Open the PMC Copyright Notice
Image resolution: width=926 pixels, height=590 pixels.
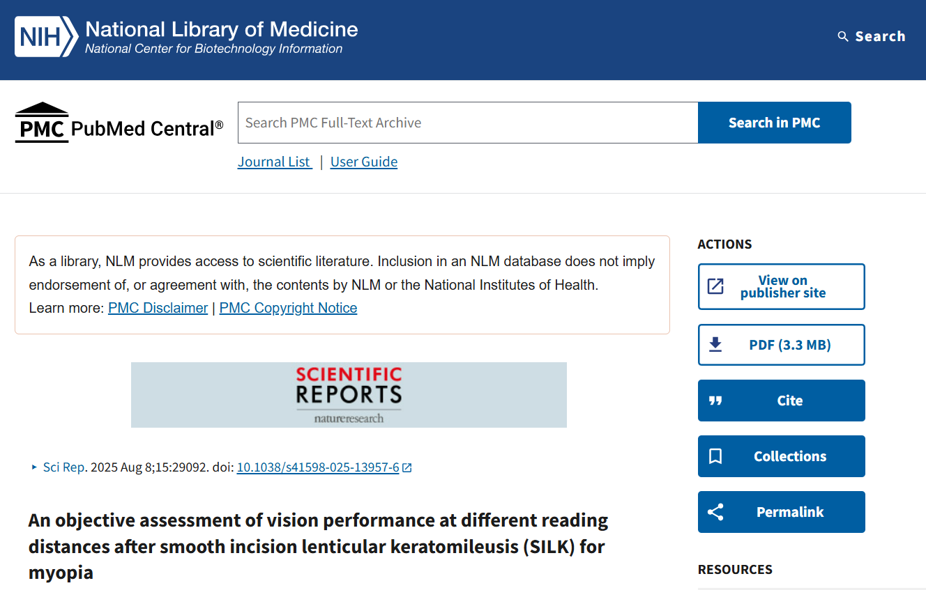288,307
